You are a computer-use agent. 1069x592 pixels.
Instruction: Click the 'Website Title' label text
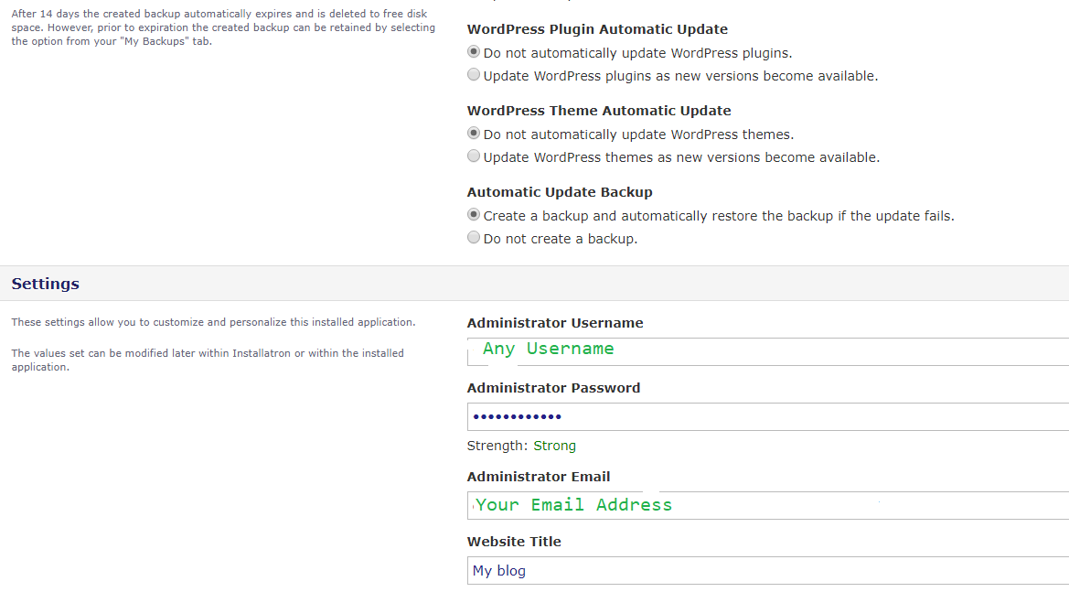(514, 542)
